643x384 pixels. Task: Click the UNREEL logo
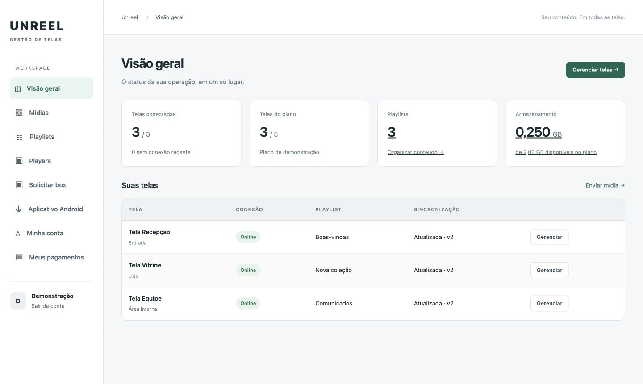coord(37,26)
